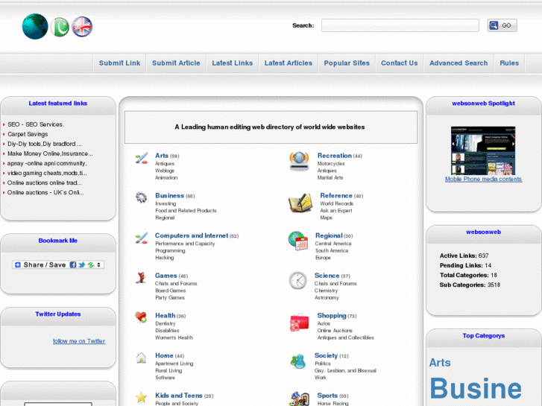This screenshot has height=406, width=542.
Task: Select the UK flag icon
Action: pyautogui.click(x=82, y=27)
